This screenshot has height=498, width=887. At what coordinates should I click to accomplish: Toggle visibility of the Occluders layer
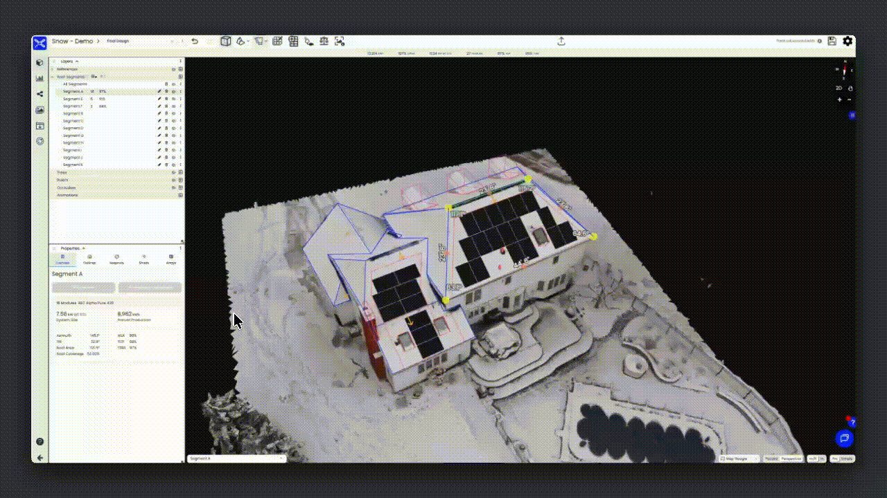[173, 187]
